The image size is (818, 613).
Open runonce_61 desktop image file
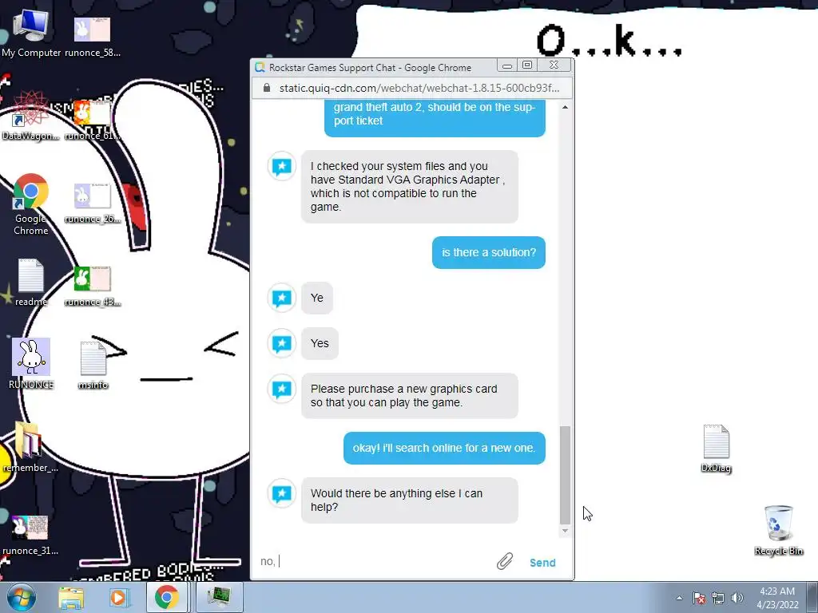93,121
